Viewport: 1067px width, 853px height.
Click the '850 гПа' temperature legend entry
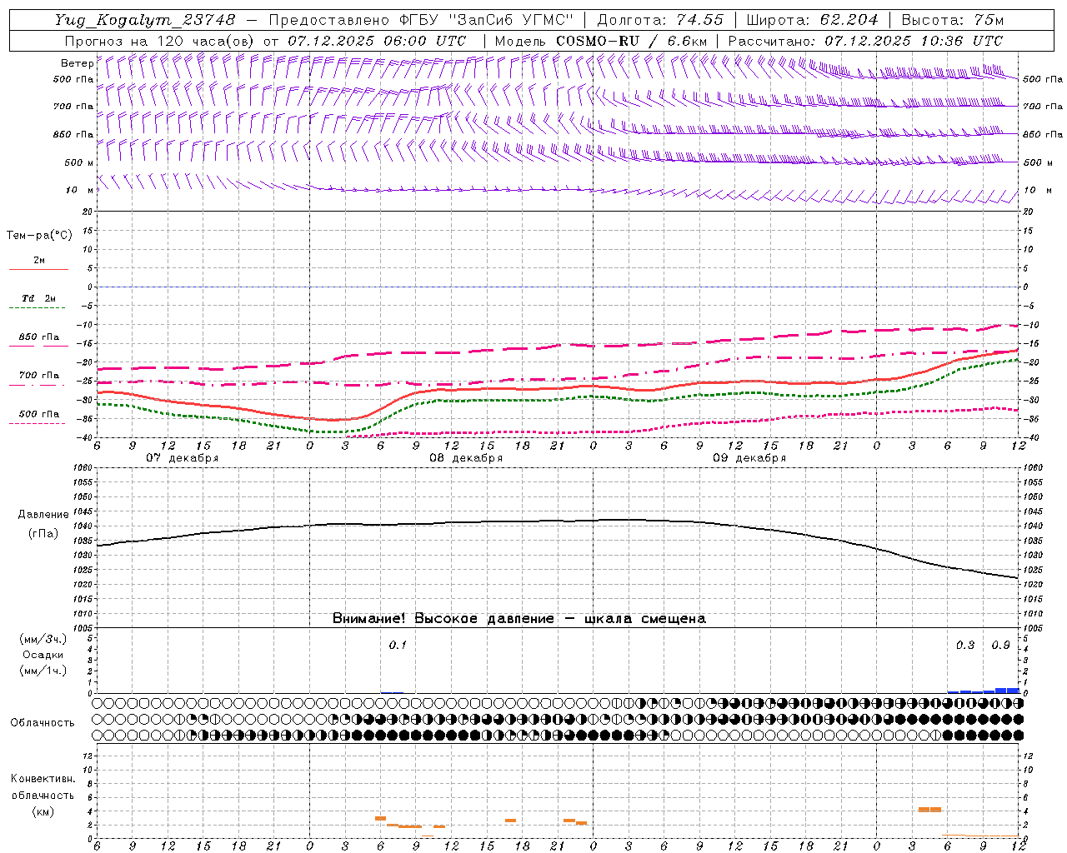(38, 337)
